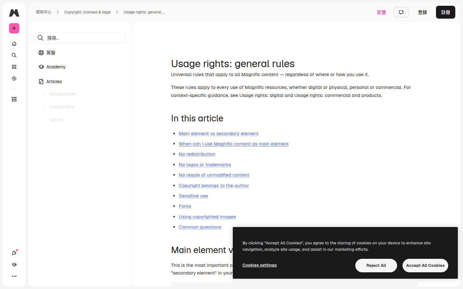Jump to Using copyrighted images
The width and height of the screenshot is (463, 289).
click(x=207, y=217)
